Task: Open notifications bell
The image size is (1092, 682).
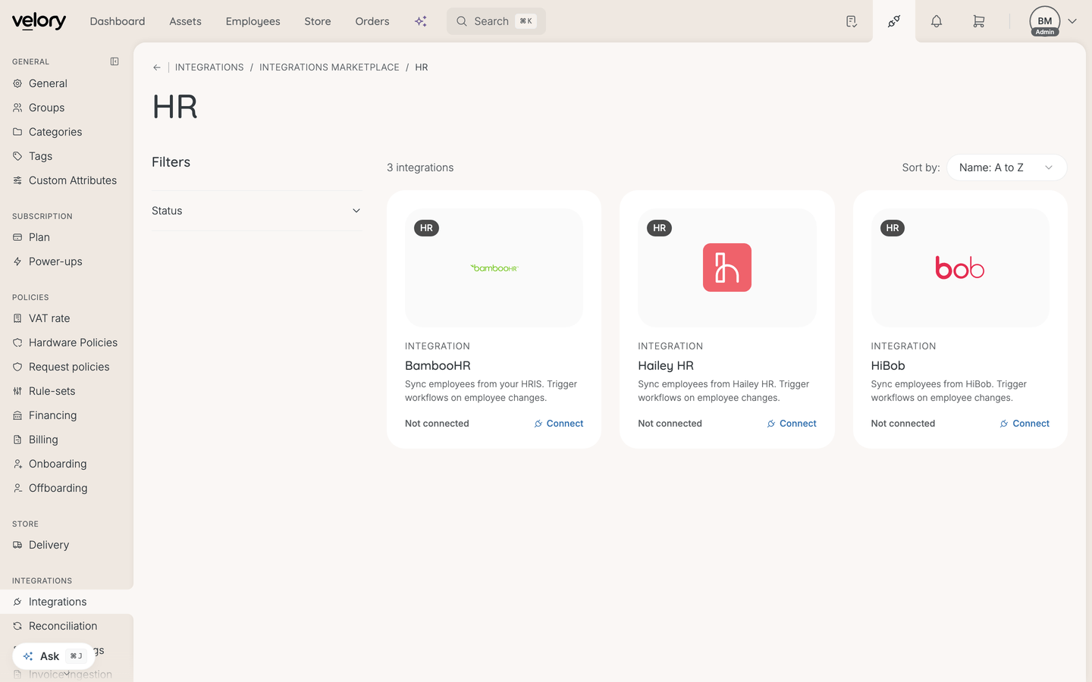Action: (937, 21)
